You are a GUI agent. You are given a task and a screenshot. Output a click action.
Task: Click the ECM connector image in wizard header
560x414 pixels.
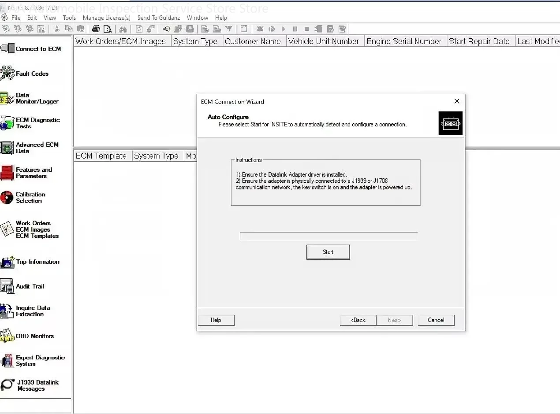click(x=451, y=123)
